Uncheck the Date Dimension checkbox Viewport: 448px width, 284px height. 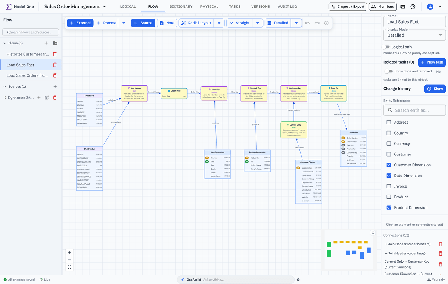[x=389, y=176]
